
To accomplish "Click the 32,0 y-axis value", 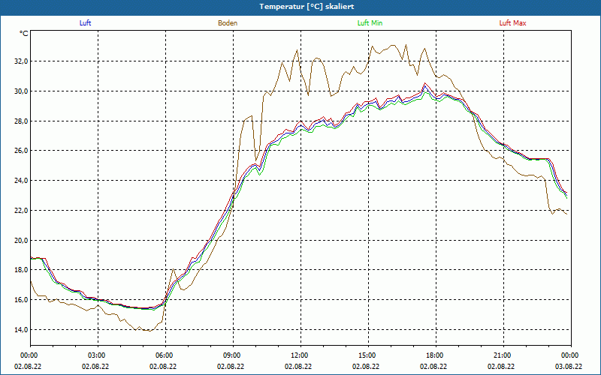I will click(21, 61).
